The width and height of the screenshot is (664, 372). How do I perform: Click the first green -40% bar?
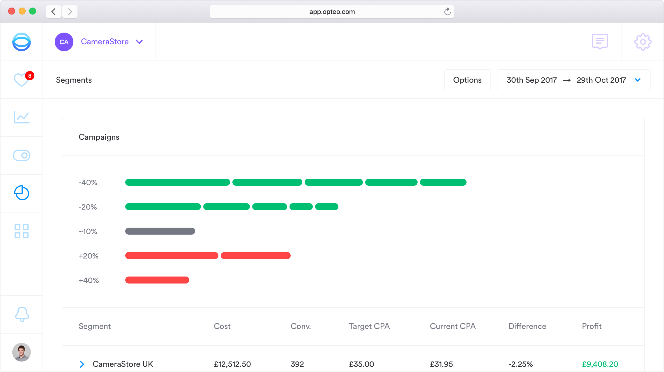pyautogui.click(x=177, y=182)
